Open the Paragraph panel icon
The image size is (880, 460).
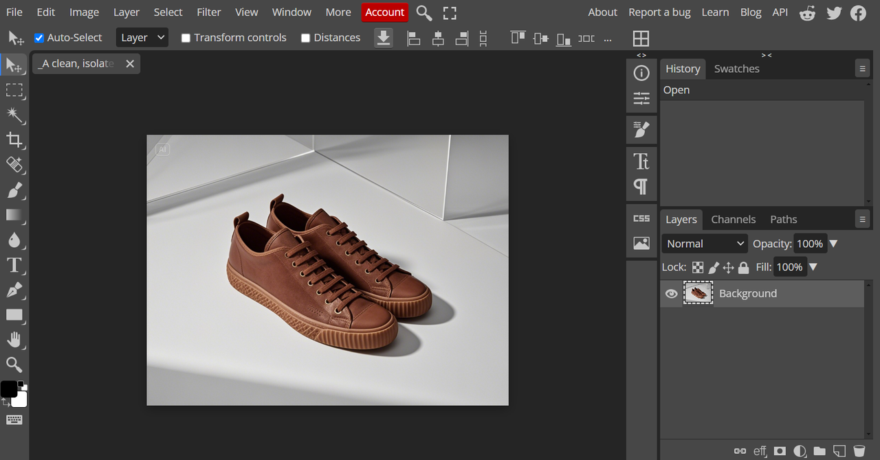[x=641, y=187]
